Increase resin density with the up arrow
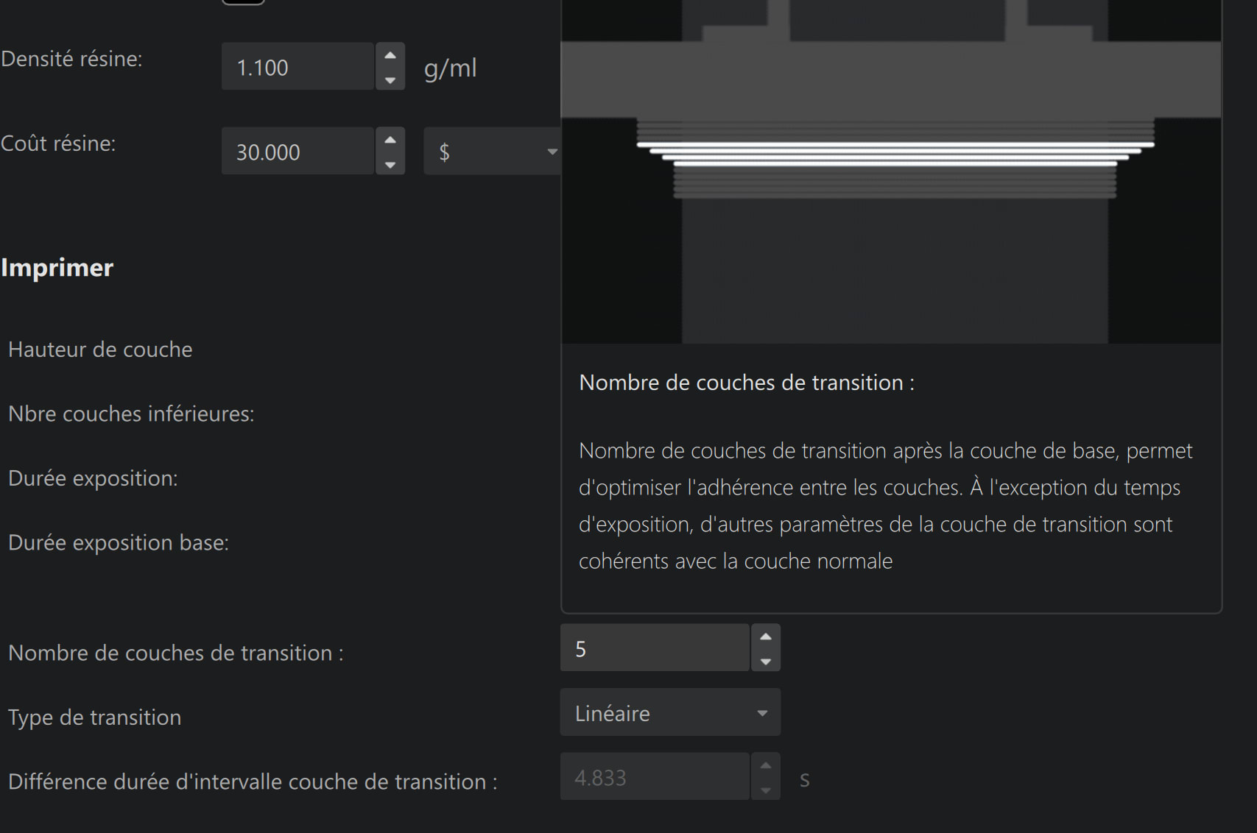Image resolution: width=1257 pixels, height=833 pixels. coord(390,55)
